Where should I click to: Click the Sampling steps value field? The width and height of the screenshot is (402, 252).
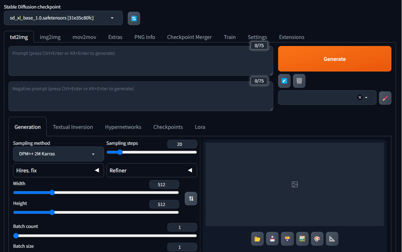pos(182,144)
